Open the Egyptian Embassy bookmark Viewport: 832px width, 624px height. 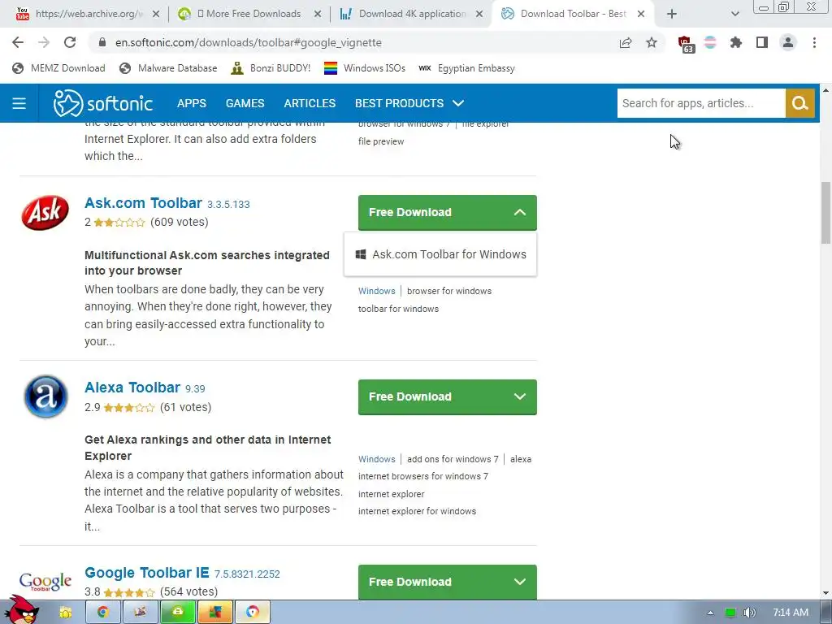pyautogui.click(x=467, y=68)
